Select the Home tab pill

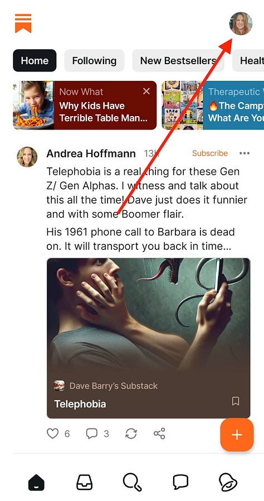coord(35,60)
